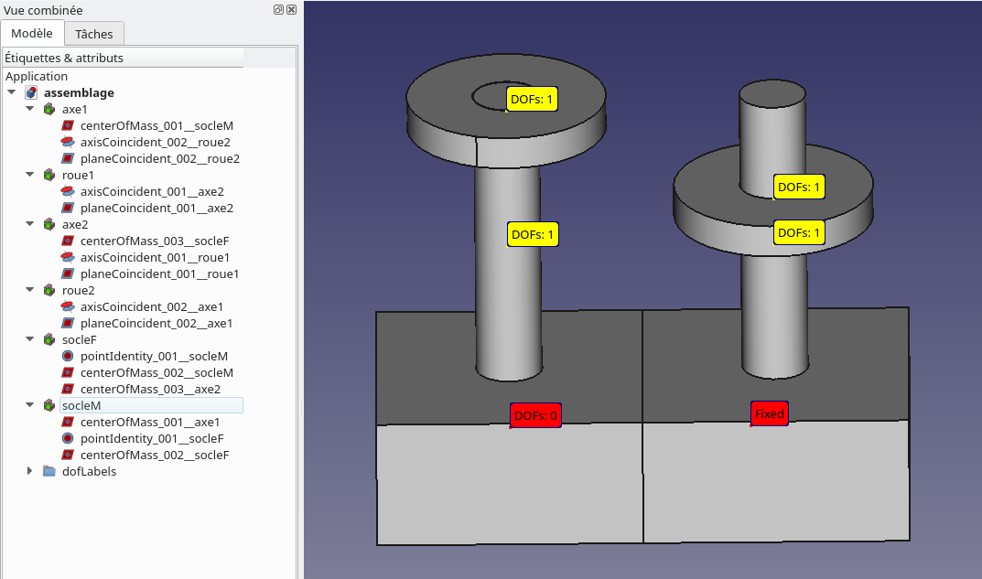Float the Vue combinée panel
Image resolution: width=982 pixels, height=579 pixels.
tap(279, 9)
